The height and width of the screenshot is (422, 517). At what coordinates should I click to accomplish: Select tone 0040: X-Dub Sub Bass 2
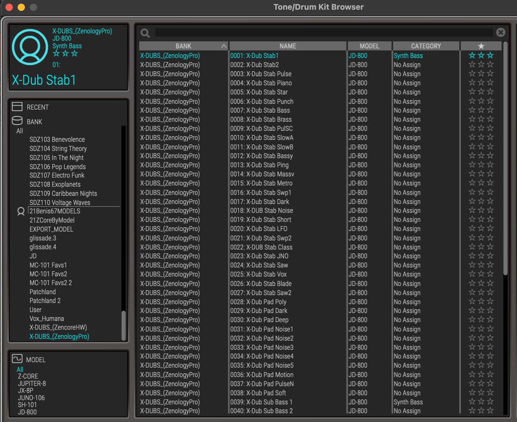[x=262, y=411]
